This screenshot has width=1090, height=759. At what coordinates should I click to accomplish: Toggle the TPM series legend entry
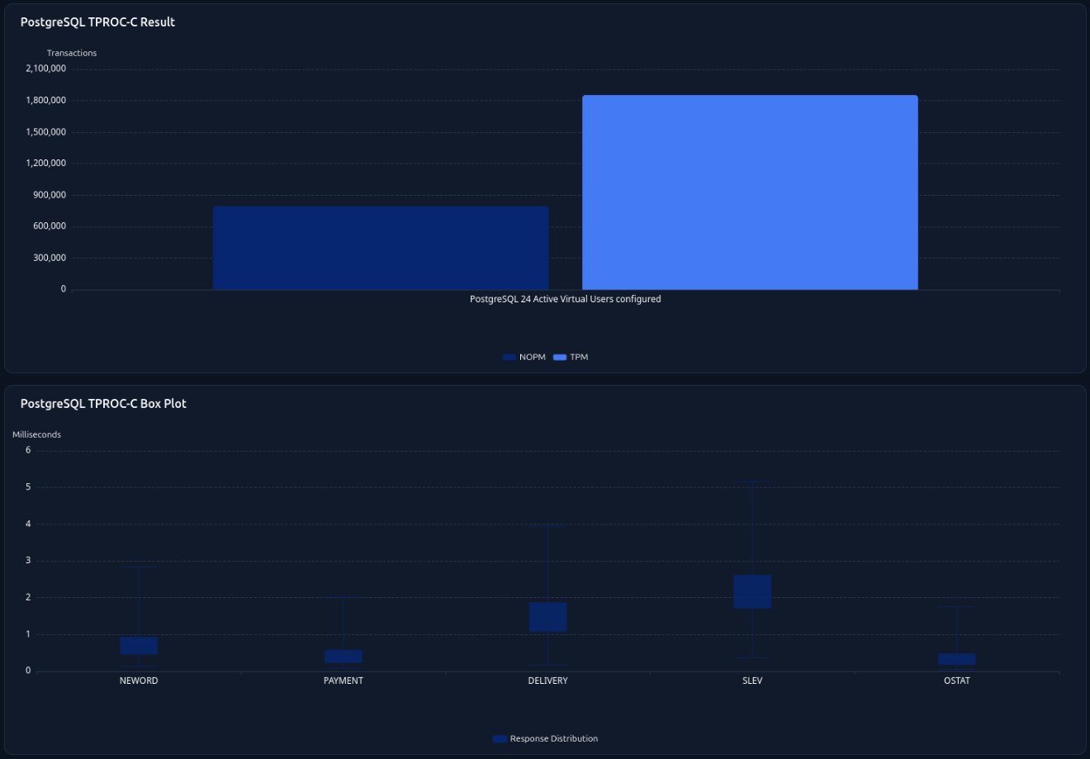[571, 358]
